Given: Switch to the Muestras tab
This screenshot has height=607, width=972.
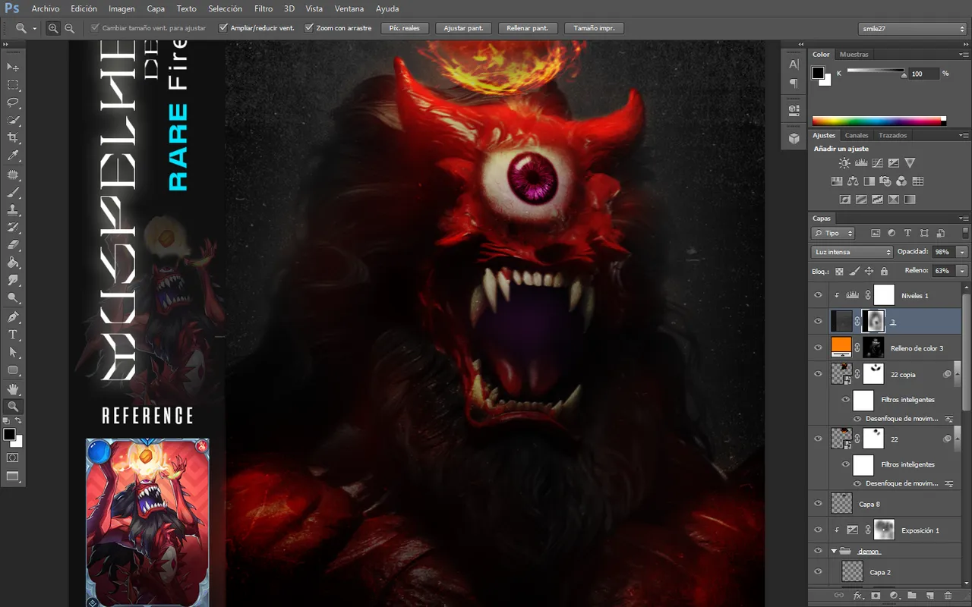Looking at the screenshot, I should coord(854,55).
